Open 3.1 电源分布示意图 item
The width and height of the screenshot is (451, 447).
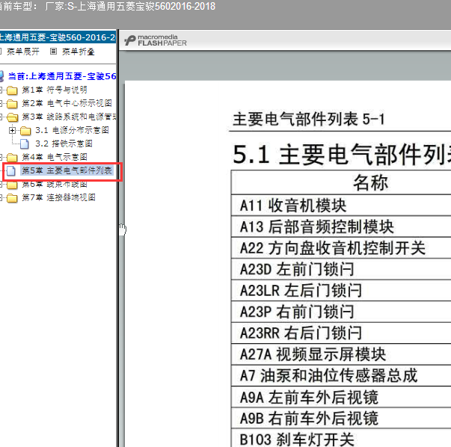pos(72,130)
